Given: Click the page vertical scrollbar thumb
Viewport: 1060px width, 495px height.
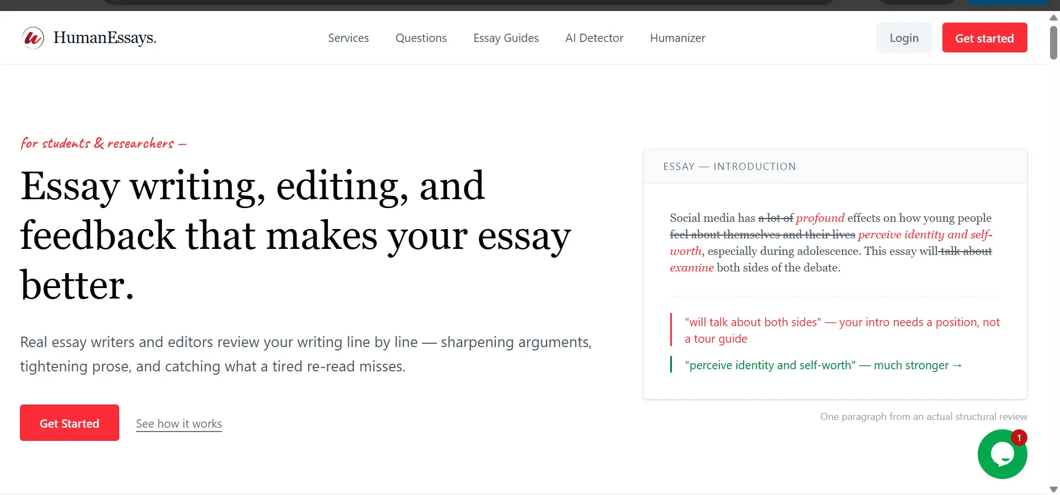Looking at the screenshot, I should tap(1053, 42).
